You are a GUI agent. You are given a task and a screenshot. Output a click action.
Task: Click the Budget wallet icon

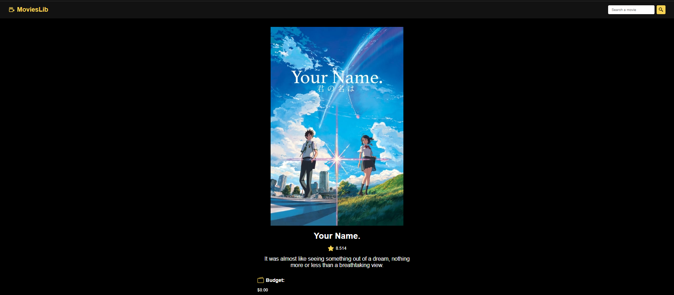pyautogui.click(x=261, y=280)
